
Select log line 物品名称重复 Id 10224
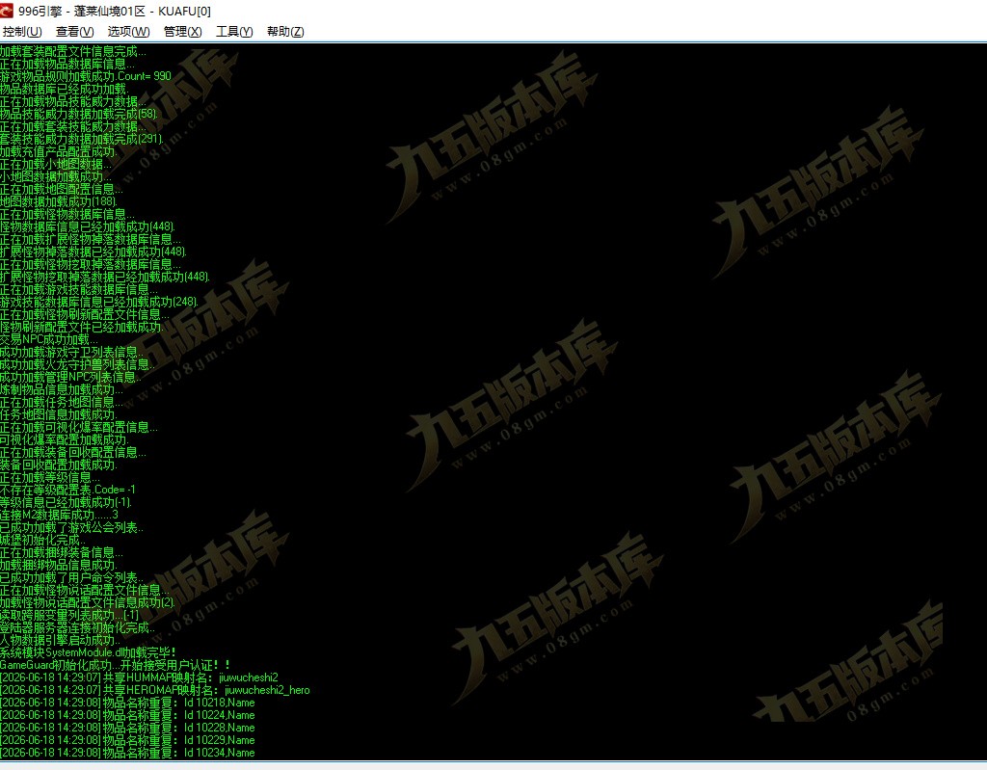[x=128, y=715]
